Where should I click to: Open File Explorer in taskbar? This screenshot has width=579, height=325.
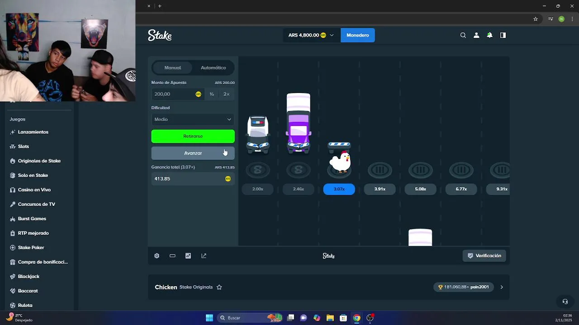tap(330, 318)
